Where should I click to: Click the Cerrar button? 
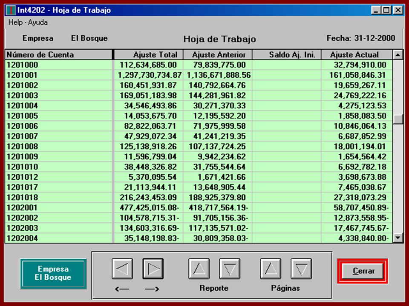pyautogui.click(x=363, y=271)
